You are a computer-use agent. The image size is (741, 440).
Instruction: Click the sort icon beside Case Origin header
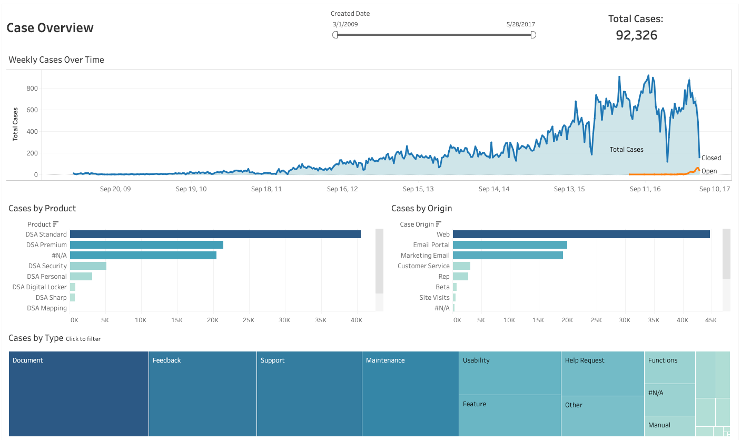[x=439, y=224]
